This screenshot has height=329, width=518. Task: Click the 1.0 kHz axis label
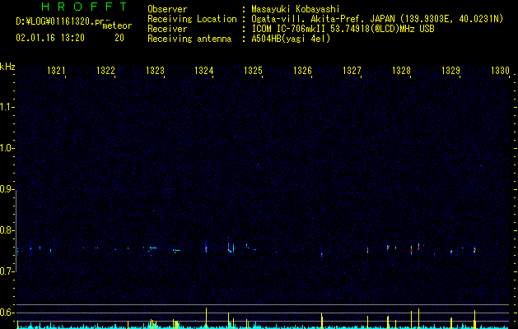[7, 149]
